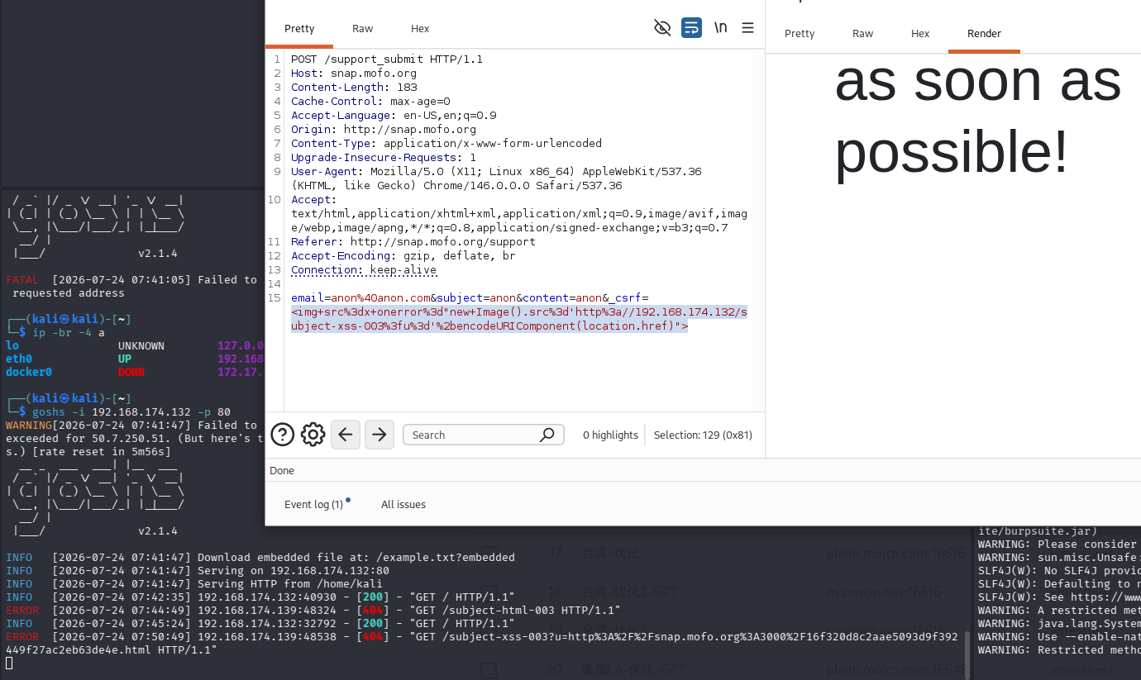This screenshot has width=1141, height=680.
Task: Click the 'Accept-Language: en-US,en;q=0.9' header
Action: click(394, 115)
